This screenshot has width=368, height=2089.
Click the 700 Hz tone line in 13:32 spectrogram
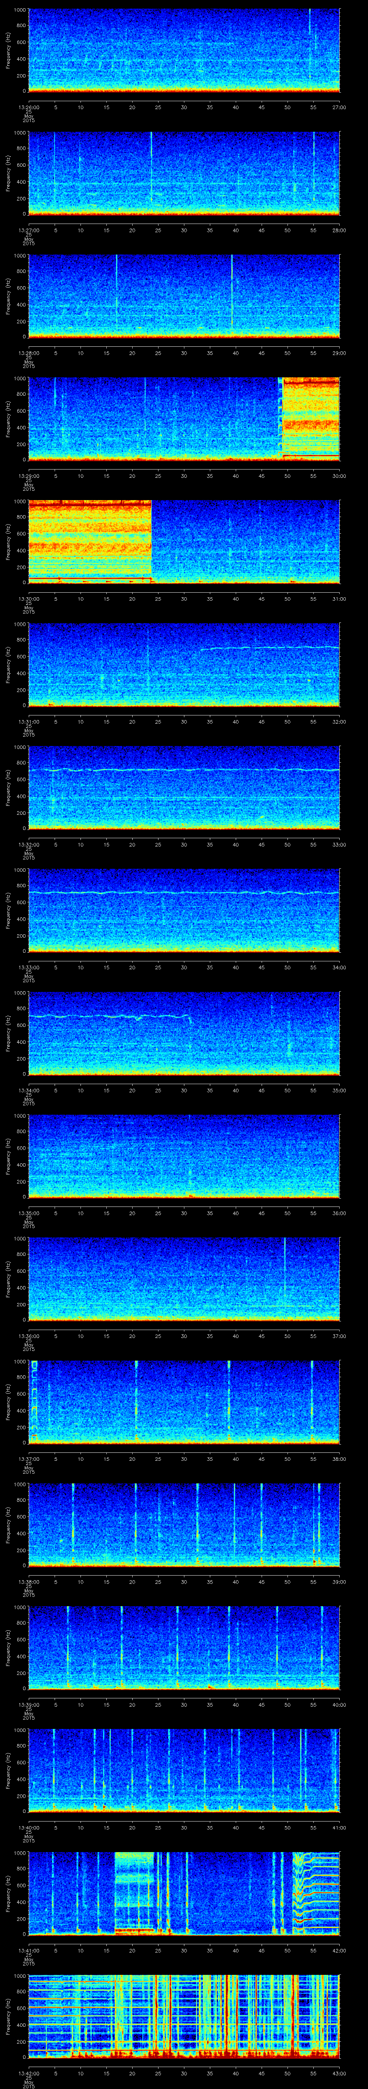[x=184, y=769]
